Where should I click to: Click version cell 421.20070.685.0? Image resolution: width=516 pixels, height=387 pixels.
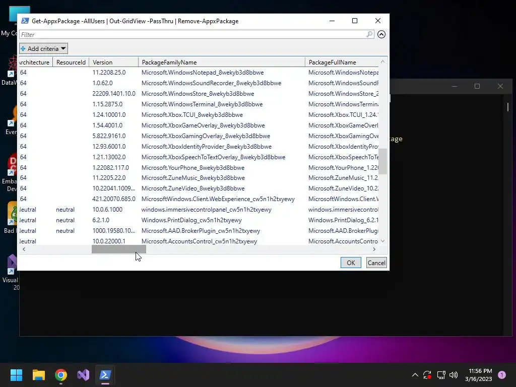click(x=114, y=199)
